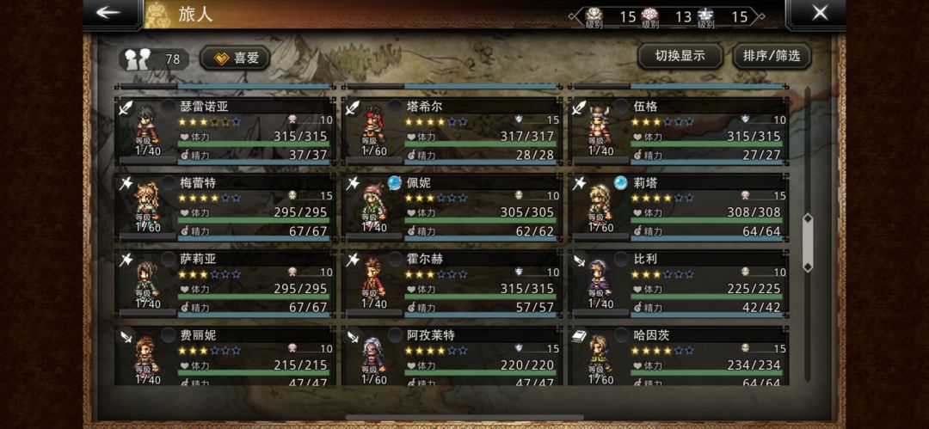
Task: Select the 费丽妮 character card
Action: 225,356
